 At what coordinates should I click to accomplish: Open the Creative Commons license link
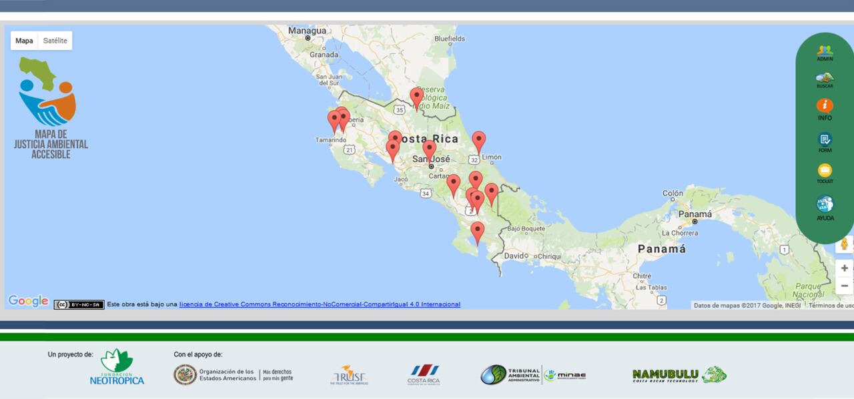click(320, 304)
